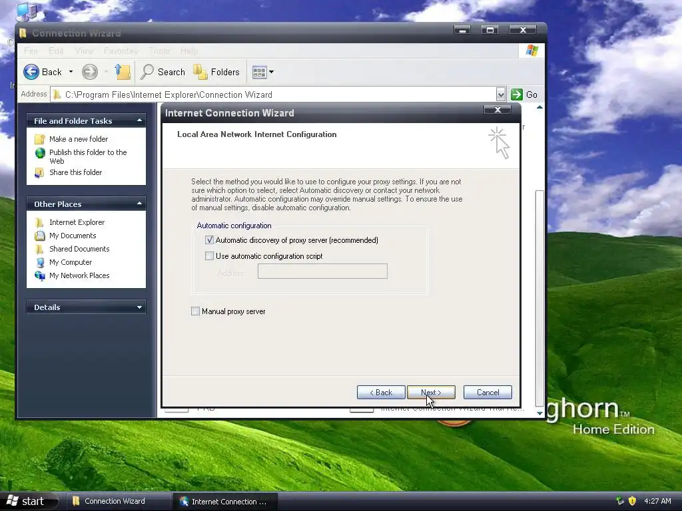Click the Internet Explorer folder icon in Other Places
Screen dimensions: 682x511
click(39, 222)
